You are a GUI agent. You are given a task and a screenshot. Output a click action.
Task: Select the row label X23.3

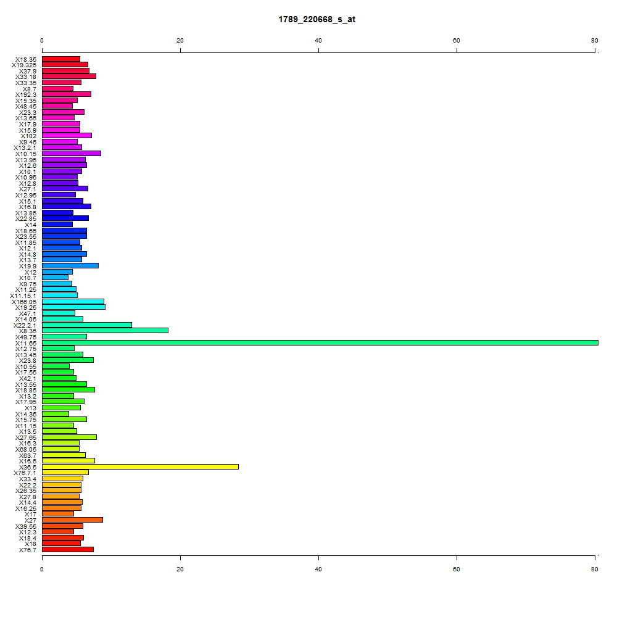click(28, 113)
